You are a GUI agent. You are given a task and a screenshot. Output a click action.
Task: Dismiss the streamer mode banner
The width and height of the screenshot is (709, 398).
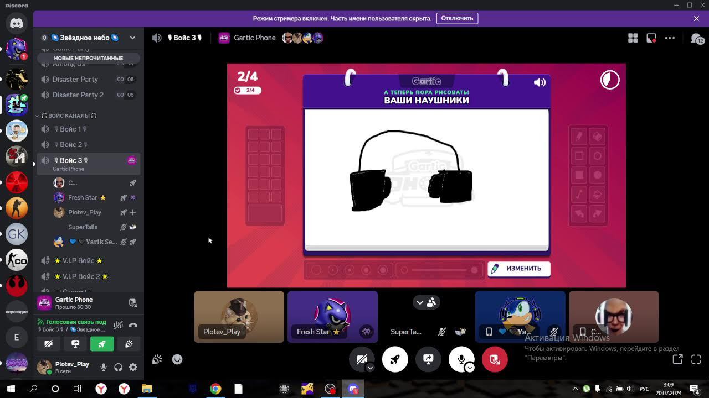pos(696,18)
